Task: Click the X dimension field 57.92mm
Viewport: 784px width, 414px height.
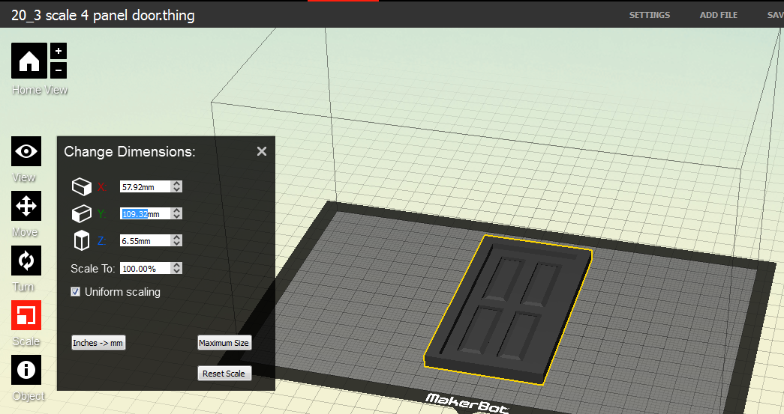Action: pos(146,186)
